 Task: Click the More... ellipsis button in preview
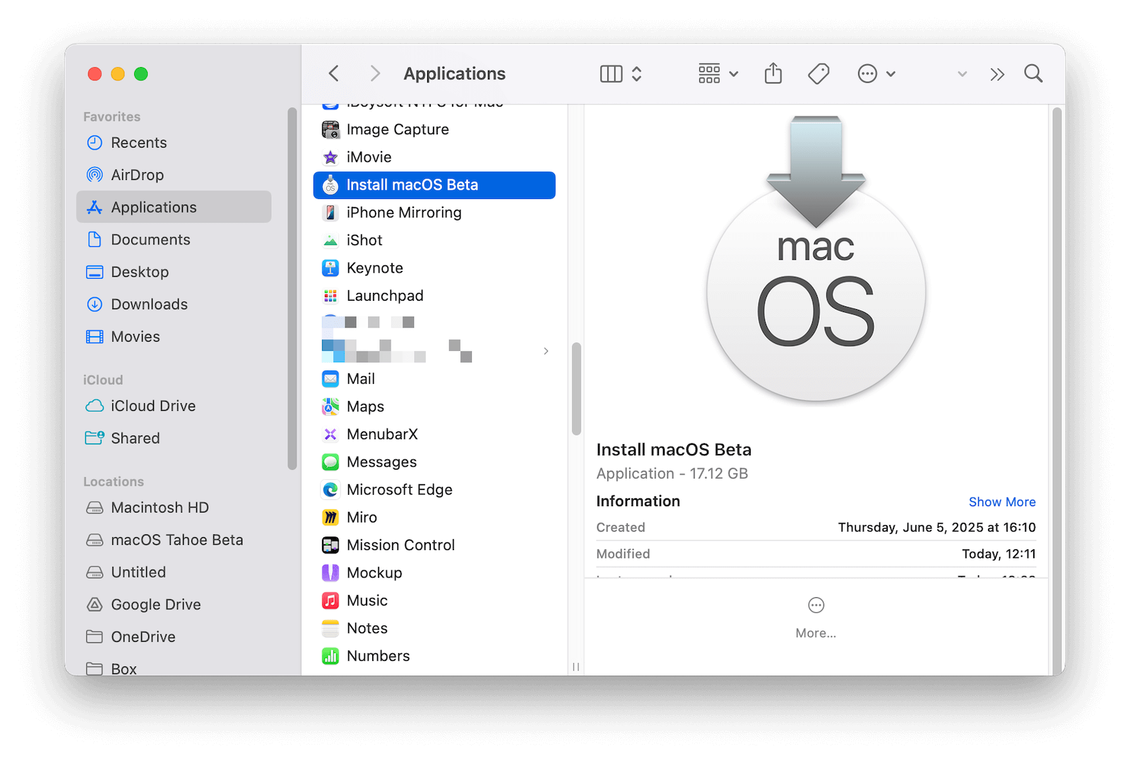coord(816,618)
